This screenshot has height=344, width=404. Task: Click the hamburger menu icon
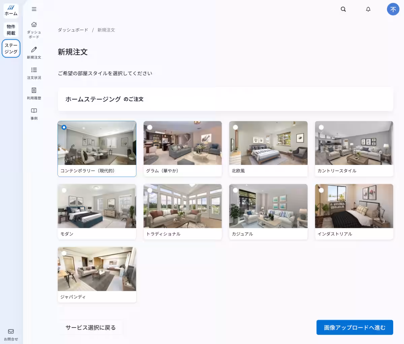34,9
